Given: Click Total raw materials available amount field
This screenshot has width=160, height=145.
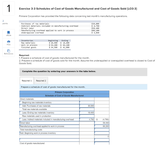Looking at the screenshot, I should pyautogui.click(x=87, y=109).
